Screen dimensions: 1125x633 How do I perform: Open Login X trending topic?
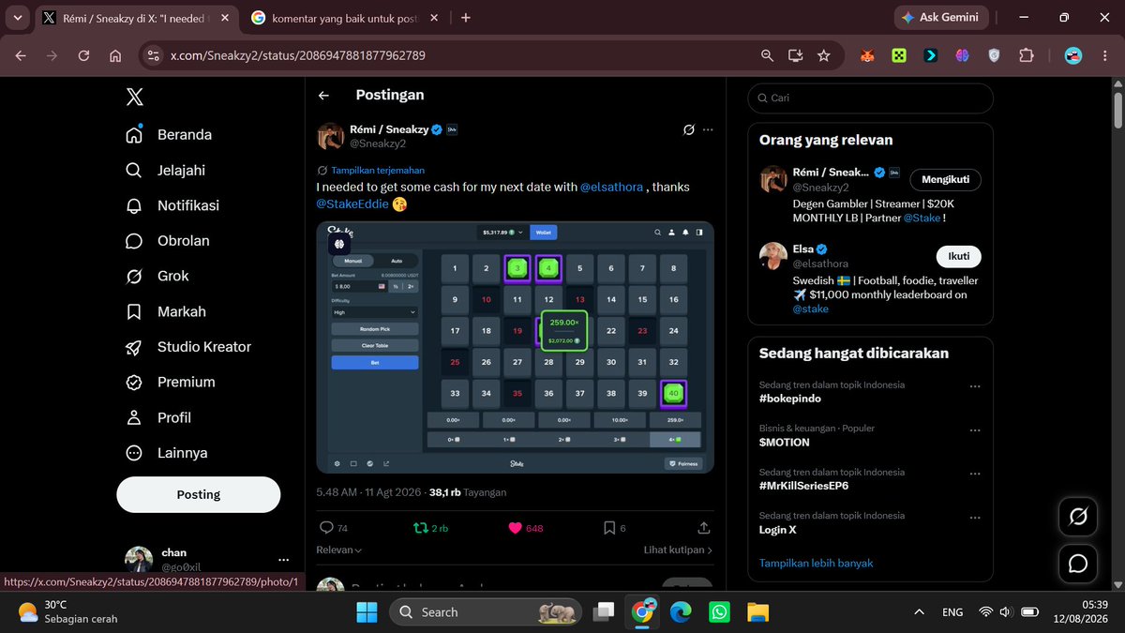click(x=777, y=530)
